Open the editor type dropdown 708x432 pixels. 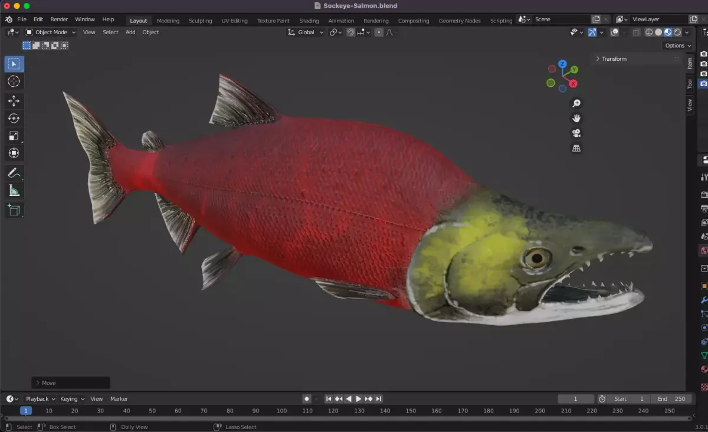coord(12,32)
